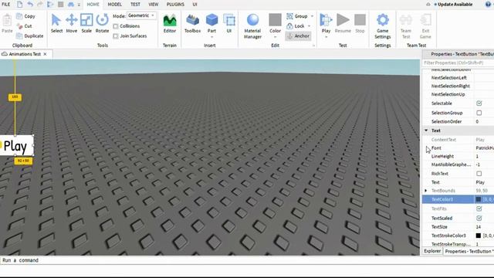Viewport: 494px width, 278px height.
Task: Close the Animations Test tab
Action: (45, 54)
